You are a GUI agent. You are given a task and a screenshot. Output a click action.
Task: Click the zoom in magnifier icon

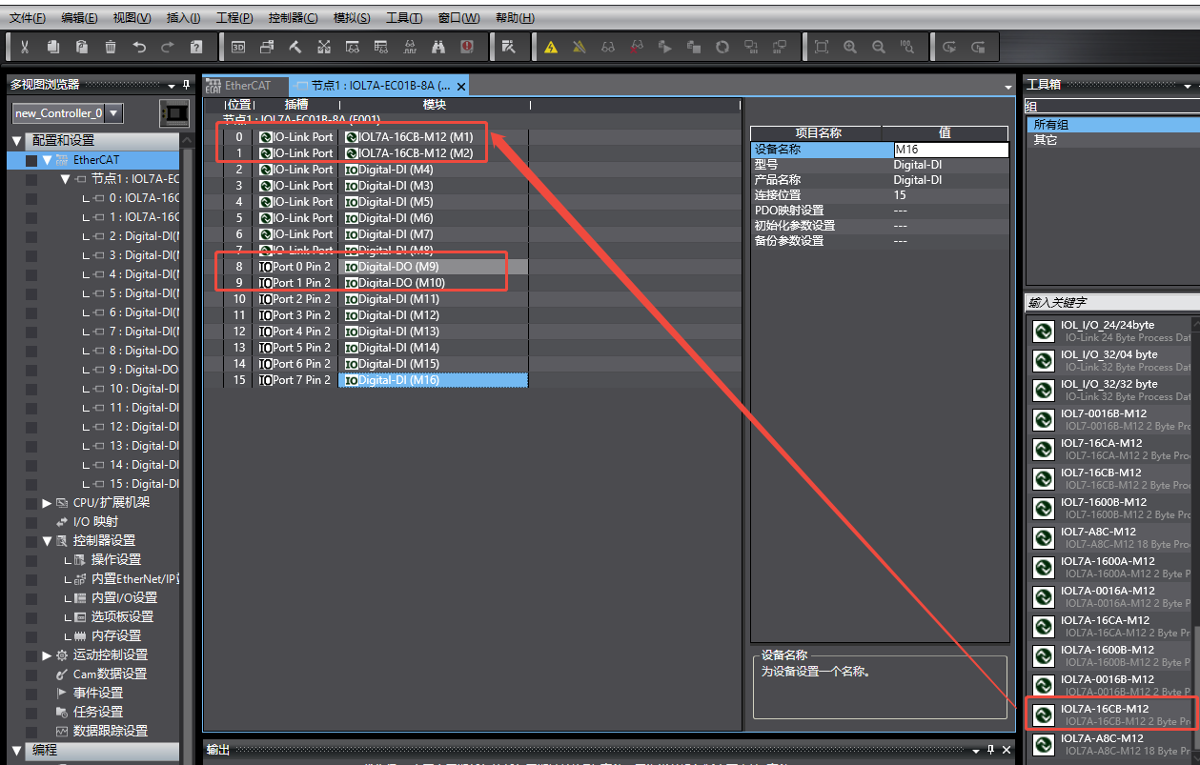(x=850, y=47)
